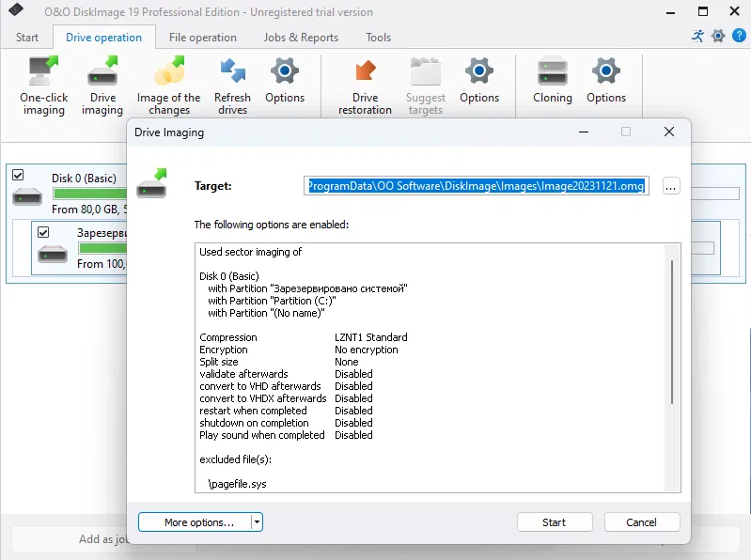
Task: Click the Refresh drives icon
Action: pos(233,70)
